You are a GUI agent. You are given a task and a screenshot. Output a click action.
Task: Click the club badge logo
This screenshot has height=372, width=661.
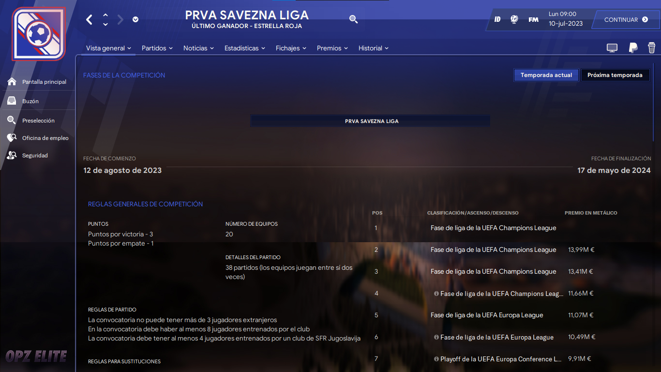pyautogui.click(x=38, y=33)
